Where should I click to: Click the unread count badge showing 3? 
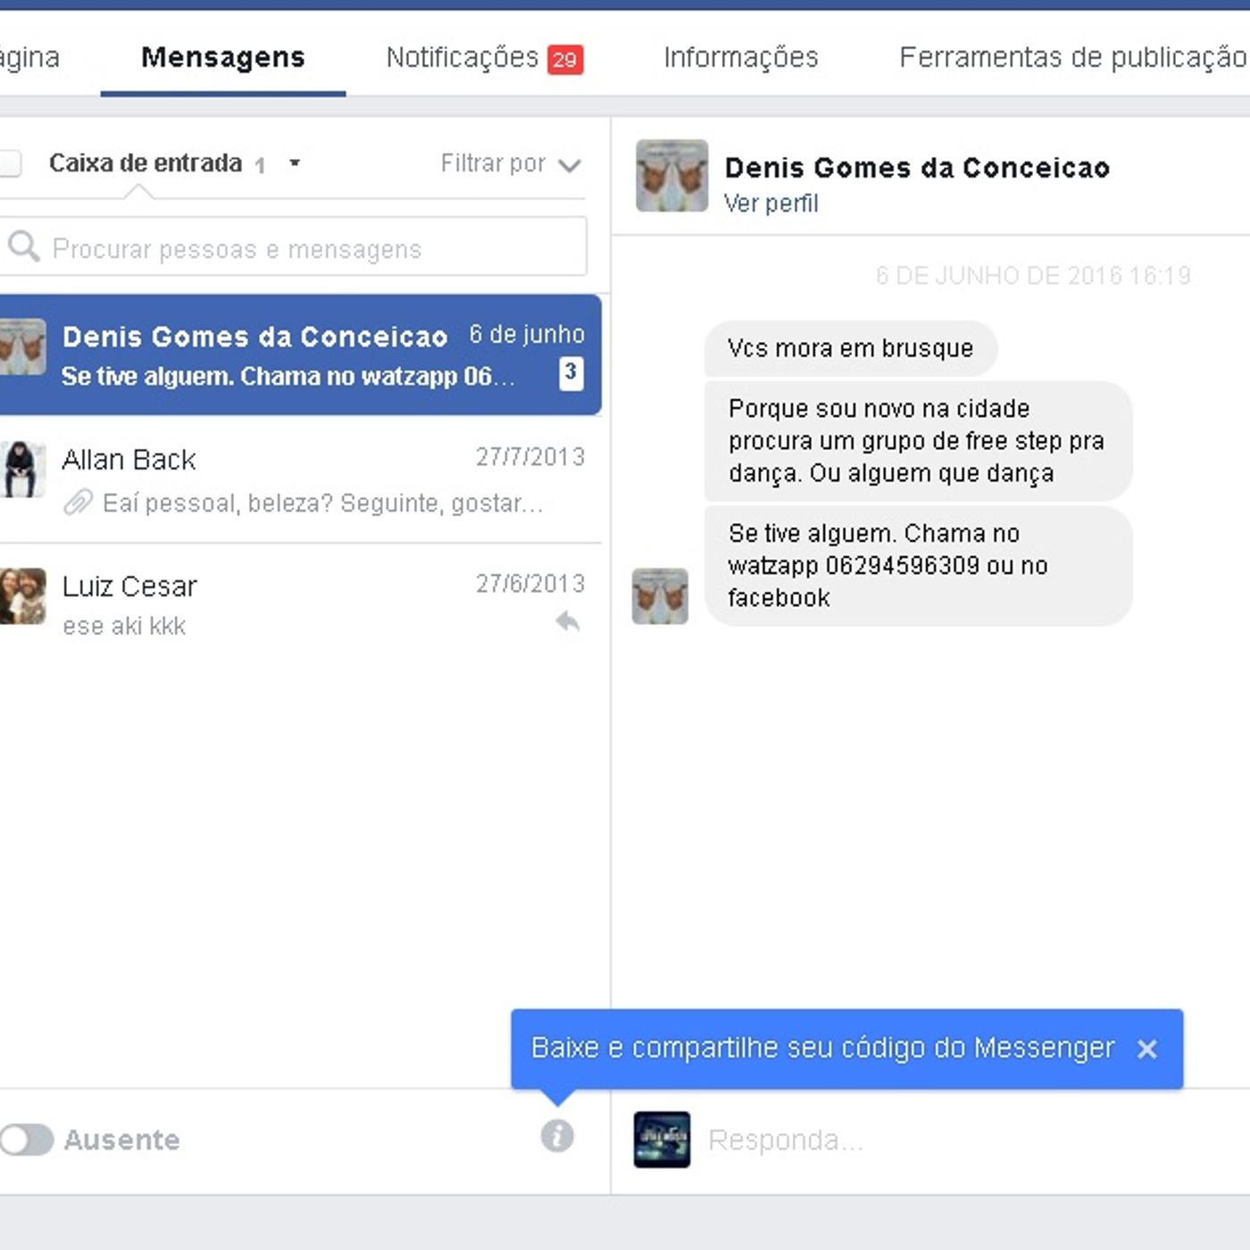[x=571, y=372]
